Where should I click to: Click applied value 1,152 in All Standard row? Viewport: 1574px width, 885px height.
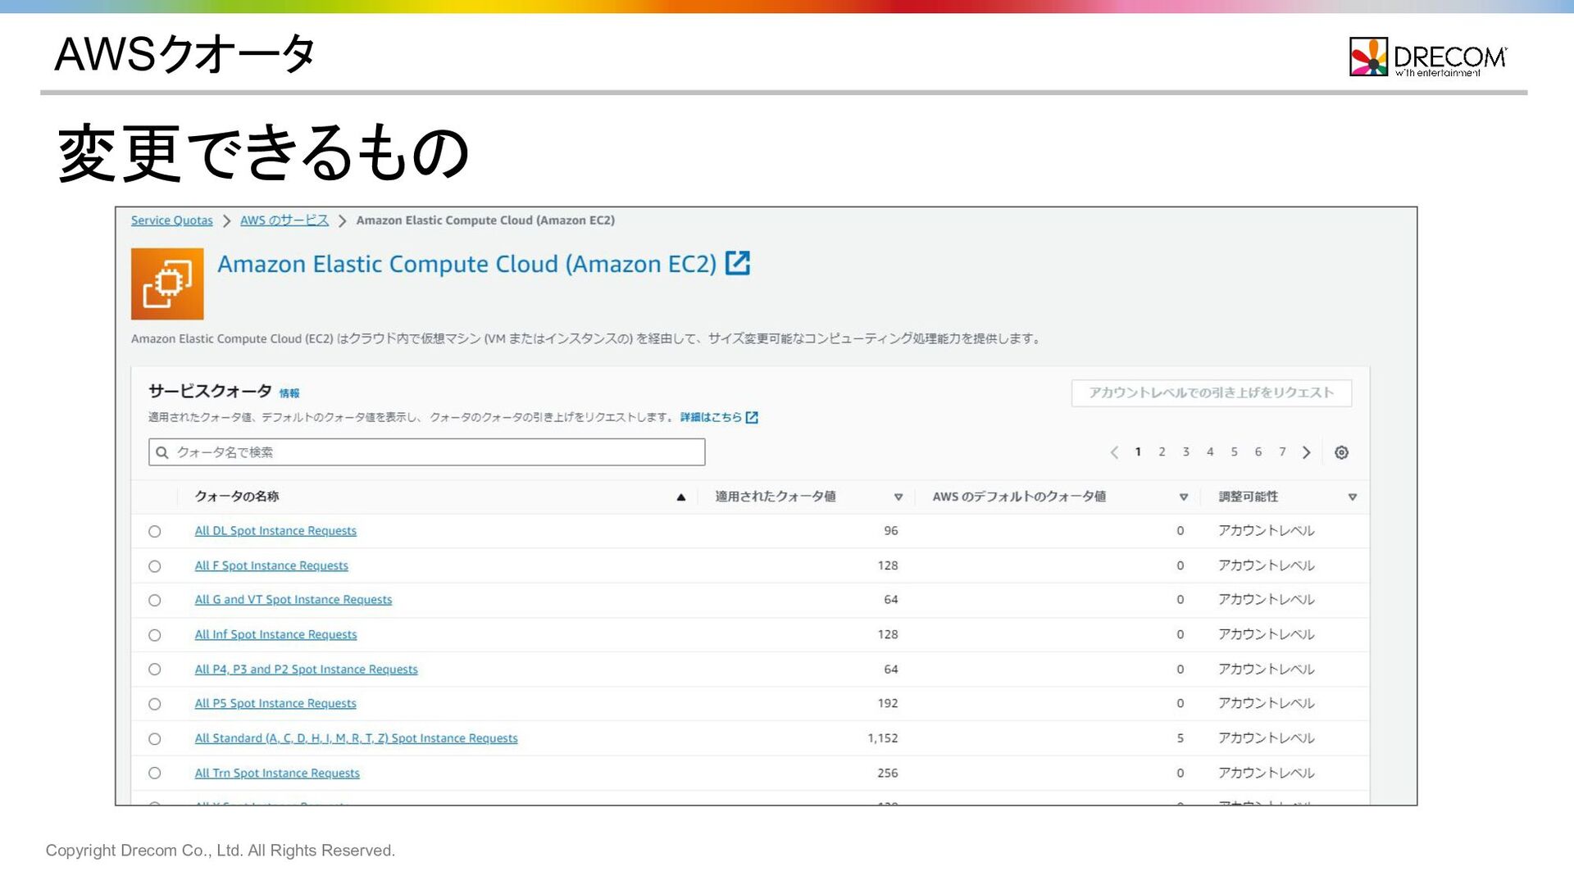(x=882, y=738)
